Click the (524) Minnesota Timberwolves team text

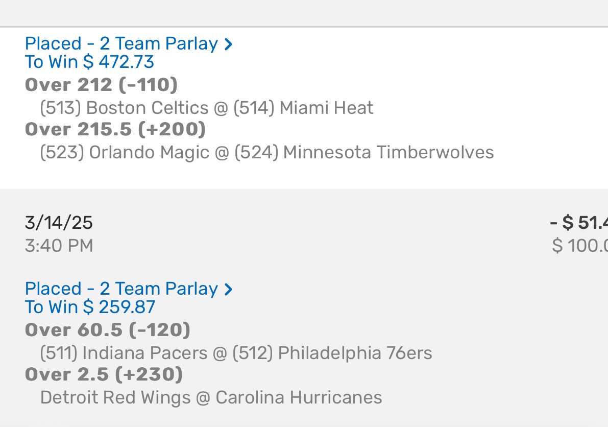[364, 152]
